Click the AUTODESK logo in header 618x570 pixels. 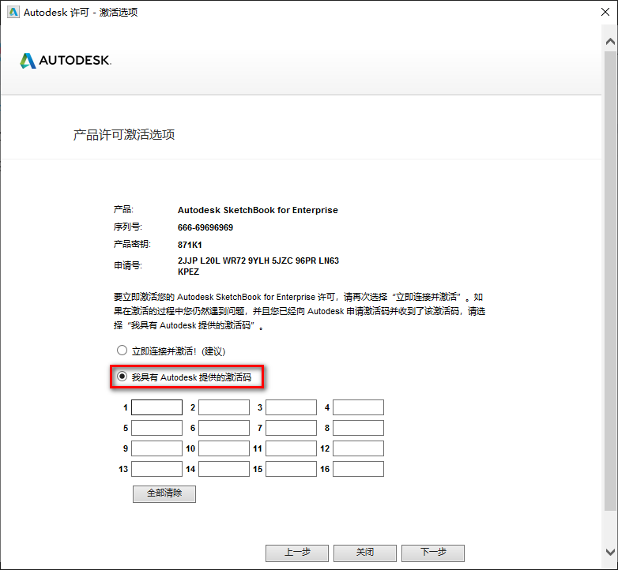click(x=66, y=61)
